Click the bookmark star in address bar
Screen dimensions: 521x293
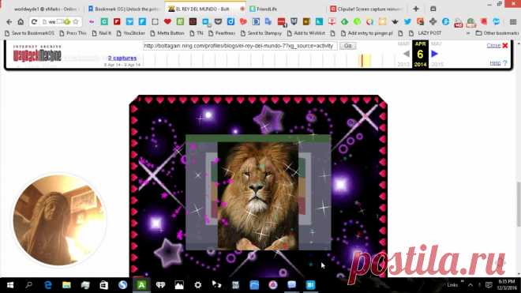pyautogui.click(x=76, y=22)
